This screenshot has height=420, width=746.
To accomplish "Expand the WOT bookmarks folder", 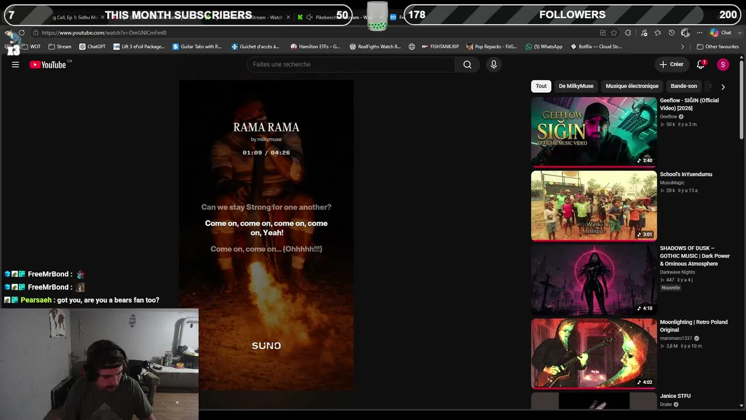I will click(x=31, y=47).
